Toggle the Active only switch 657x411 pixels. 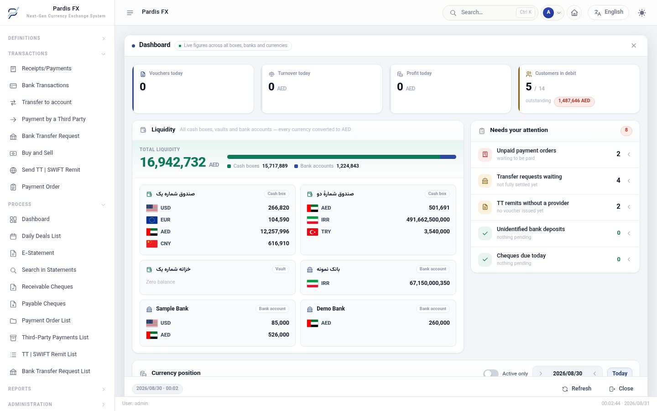tap(491, 374)
